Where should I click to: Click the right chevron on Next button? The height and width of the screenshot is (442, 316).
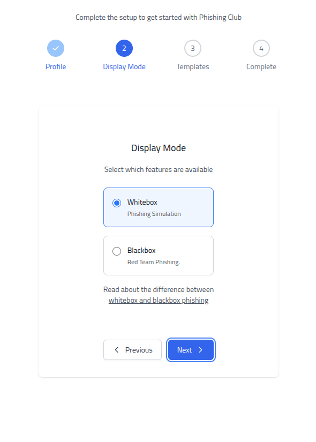pos(200,350)
